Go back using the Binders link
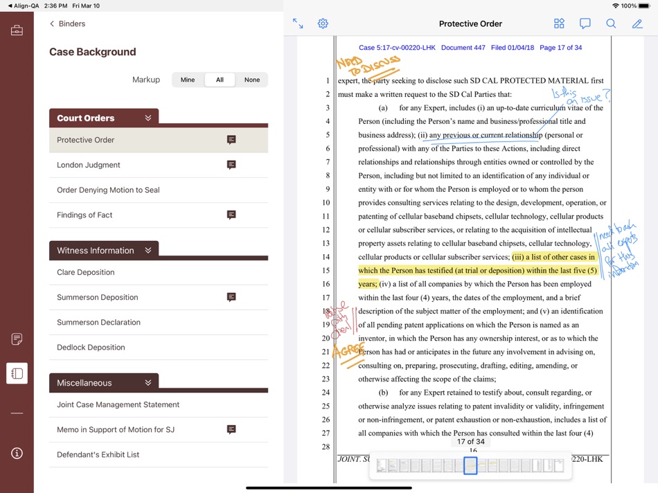Viewport: 658px width, 493px height. click(x=67, y=23)
